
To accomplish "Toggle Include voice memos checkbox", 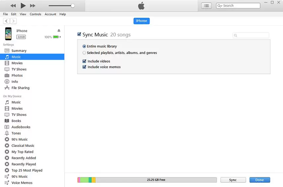I will tap(84, 67).
